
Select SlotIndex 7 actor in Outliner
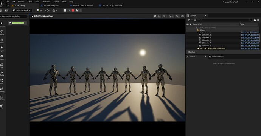tap(206, 43)
